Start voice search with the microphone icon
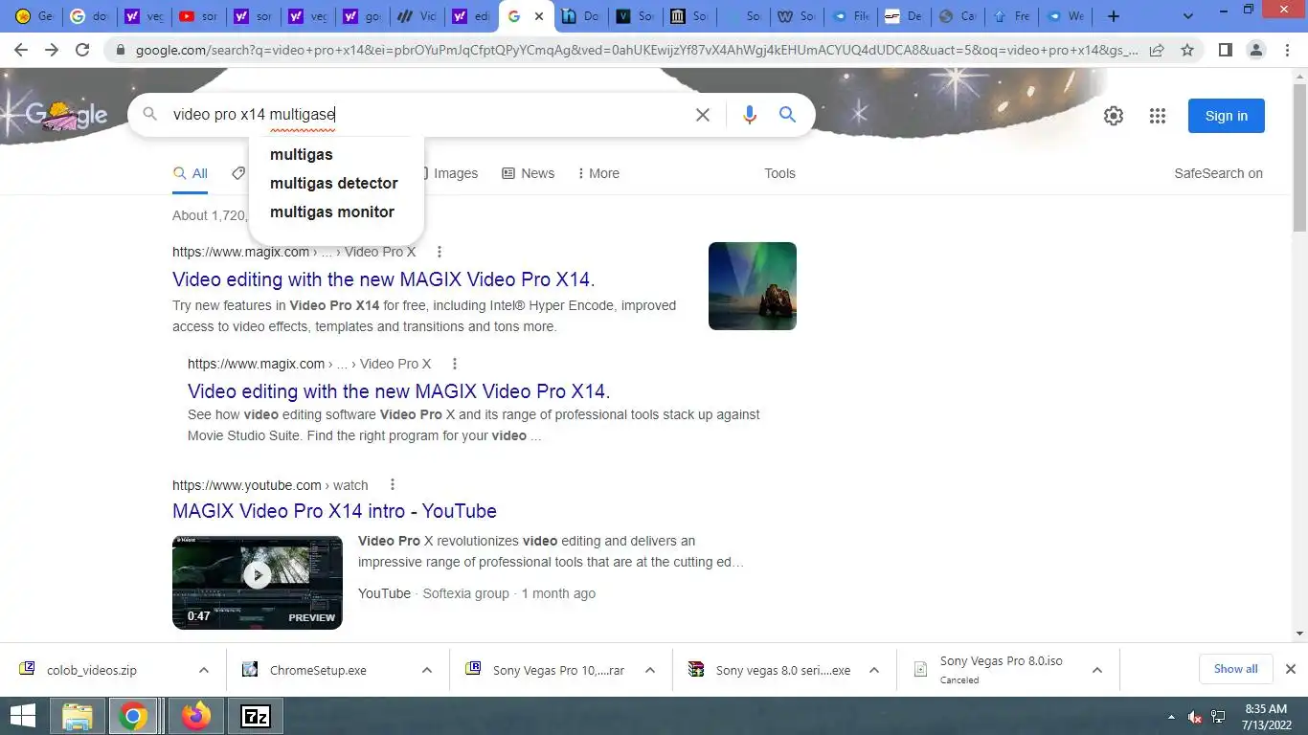Screen dimensions: 1308x735 749,115
